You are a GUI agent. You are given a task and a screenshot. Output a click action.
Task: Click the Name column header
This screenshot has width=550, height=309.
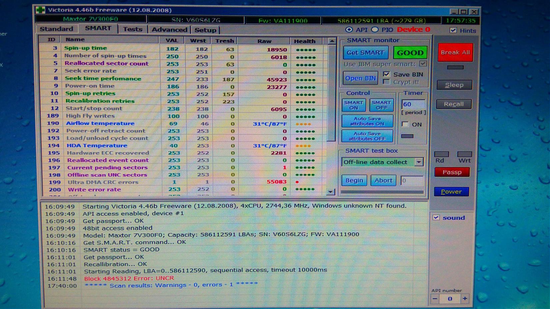[111, 40]
